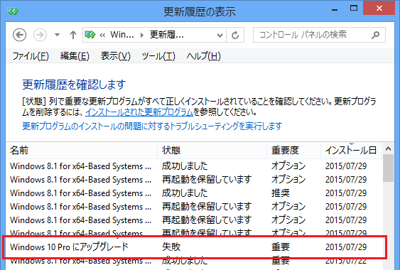Sort by the 名前 column header
This screenshot has height=270, width=400.
coord(82,151)
